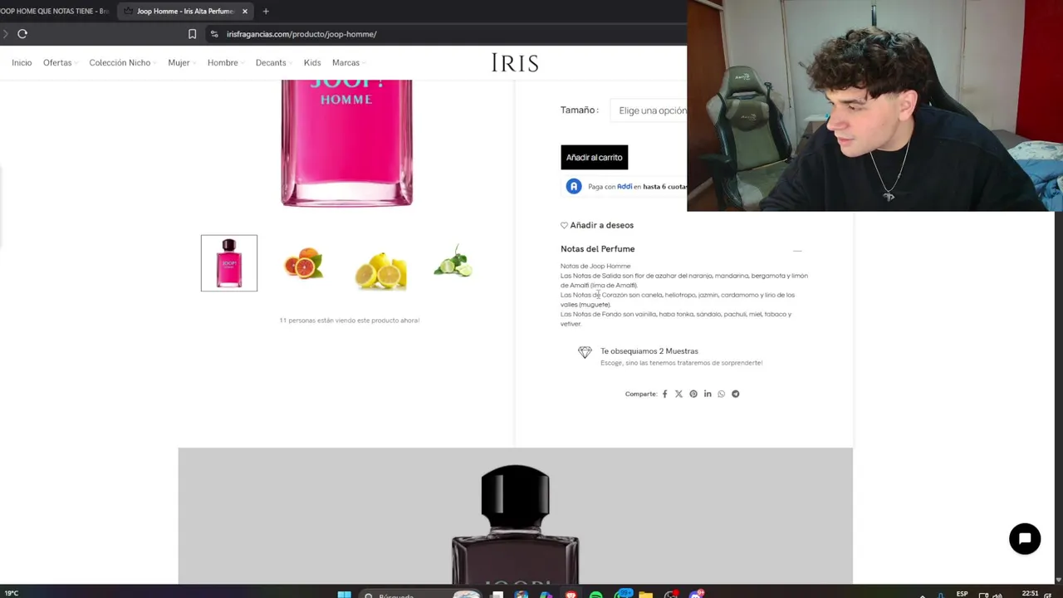Viewport: 1063px width, 598px height.
Task: Select the lime thumbnail
Action: coord(453,261)
